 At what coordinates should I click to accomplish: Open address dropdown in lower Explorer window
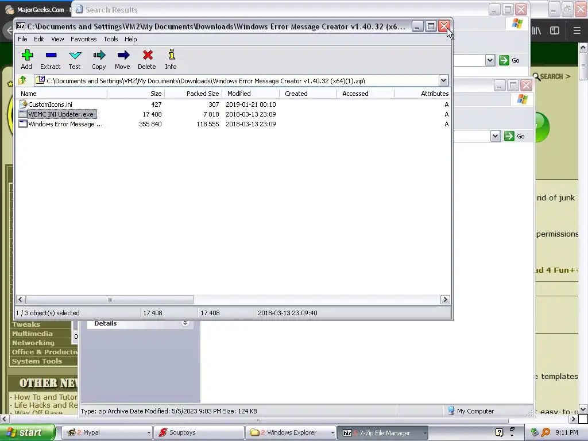495,136
